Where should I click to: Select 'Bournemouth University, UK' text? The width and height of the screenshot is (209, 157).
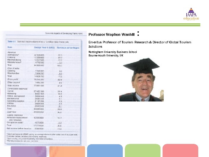[106, 56]
